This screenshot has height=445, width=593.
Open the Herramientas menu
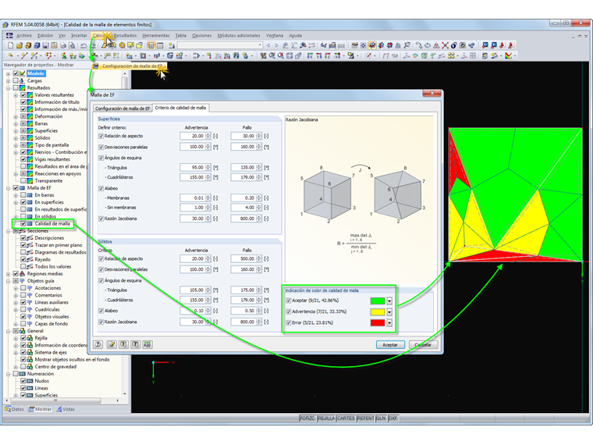pyautogui.click(x=156, y=35)
